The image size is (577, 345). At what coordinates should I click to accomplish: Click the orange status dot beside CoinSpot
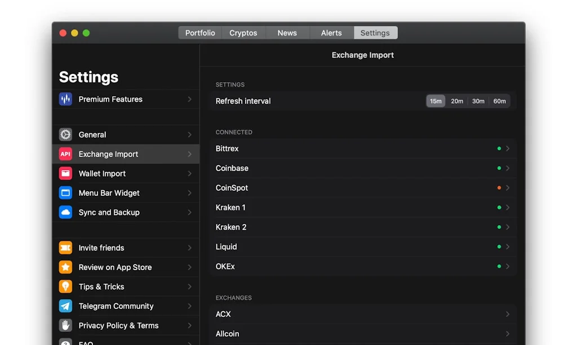click(x=499, y=187)
